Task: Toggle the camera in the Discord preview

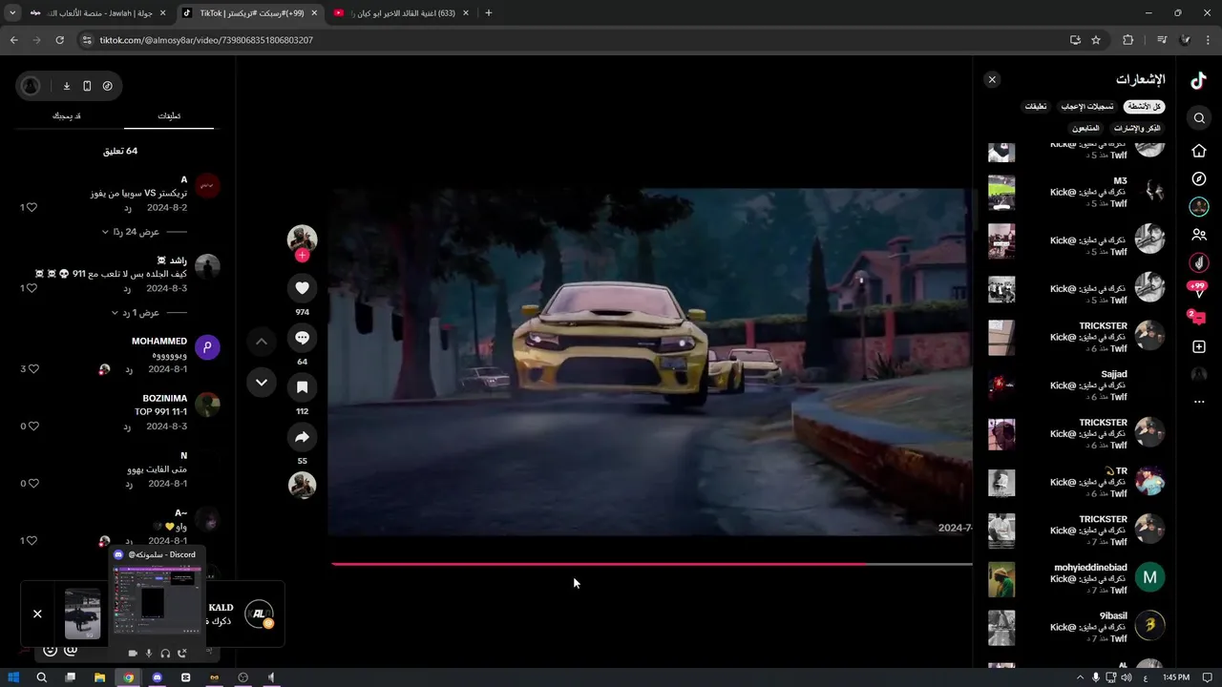Action: (133, 654)
